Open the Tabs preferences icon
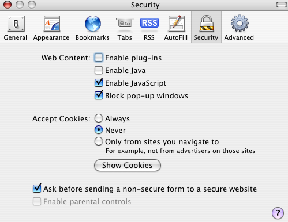This screenshot has height=222, width=288. point(125,23)
